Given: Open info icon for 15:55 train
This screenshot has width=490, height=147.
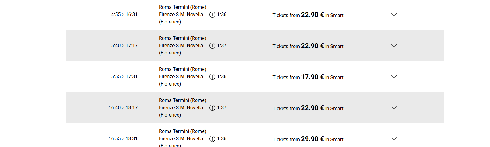Looking at the screenshot, I should (x=212, y=77).
